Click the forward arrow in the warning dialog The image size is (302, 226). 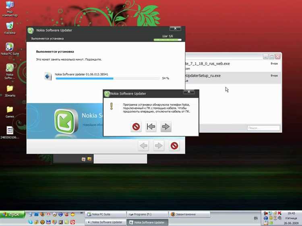tap(166, 127)
